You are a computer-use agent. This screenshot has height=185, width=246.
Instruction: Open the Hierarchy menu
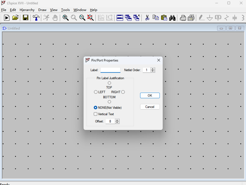pos(27,10)
